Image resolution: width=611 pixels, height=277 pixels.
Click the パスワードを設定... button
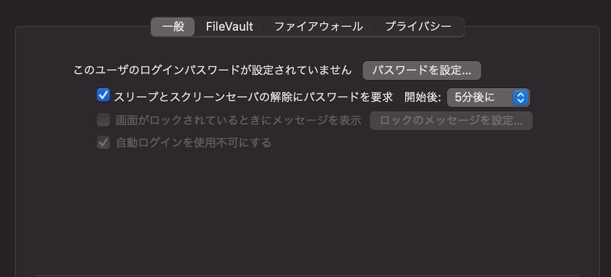coord(422,71)
